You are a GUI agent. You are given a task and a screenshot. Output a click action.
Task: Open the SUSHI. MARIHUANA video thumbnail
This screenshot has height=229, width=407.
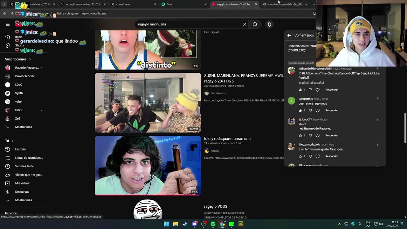(x=148, y=103)
